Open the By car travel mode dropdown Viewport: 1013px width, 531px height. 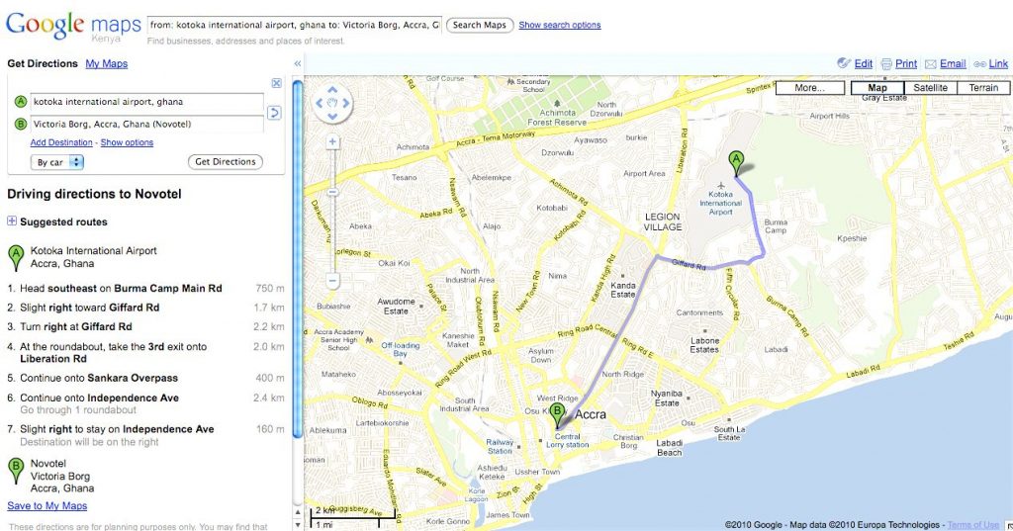coord(58,162)
